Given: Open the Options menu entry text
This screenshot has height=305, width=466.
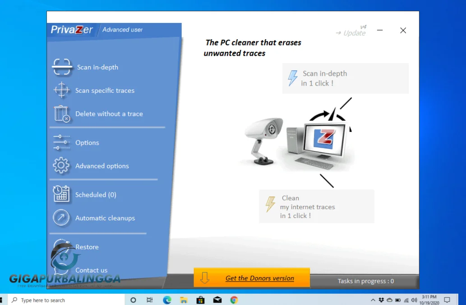Looking at the screenshot, I should coord(87,143).
